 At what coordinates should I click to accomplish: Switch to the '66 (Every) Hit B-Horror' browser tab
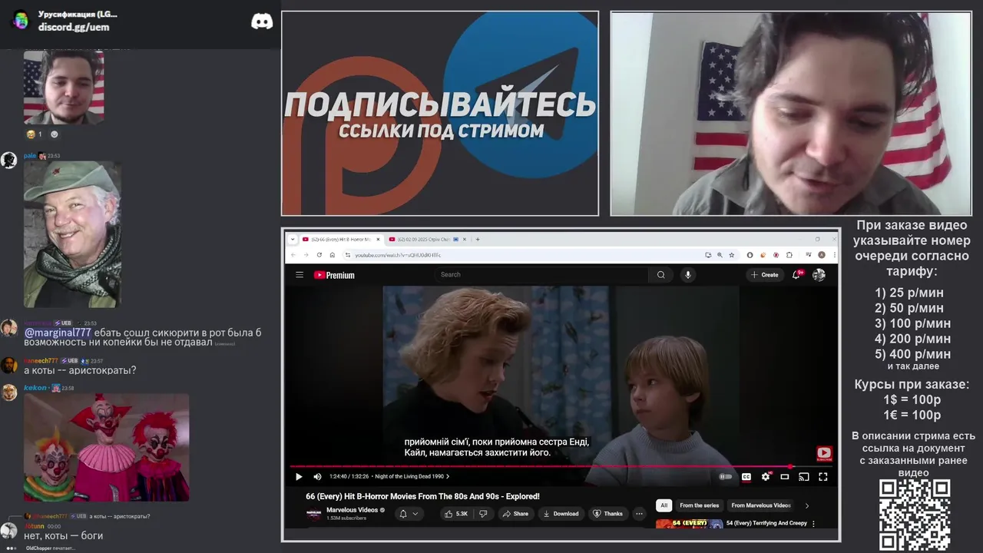340,239
